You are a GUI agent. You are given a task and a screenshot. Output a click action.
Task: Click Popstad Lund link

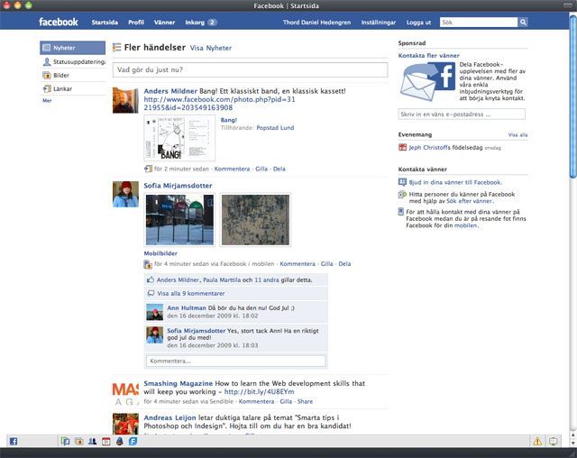click(275, 128)
